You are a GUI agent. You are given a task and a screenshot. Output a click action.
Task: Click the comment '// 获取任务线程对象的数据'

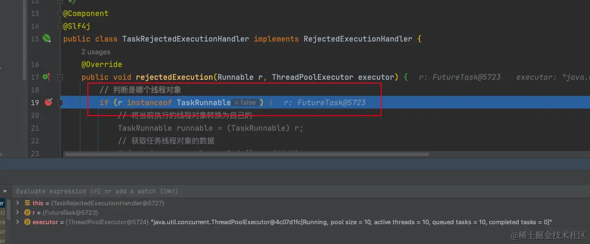tap(166, 141)
